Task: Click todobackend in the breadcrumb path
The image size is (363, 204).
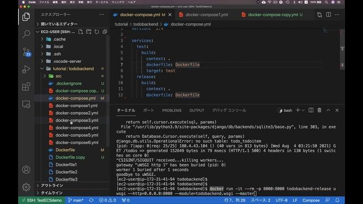Action: click(x=146, y=24)
